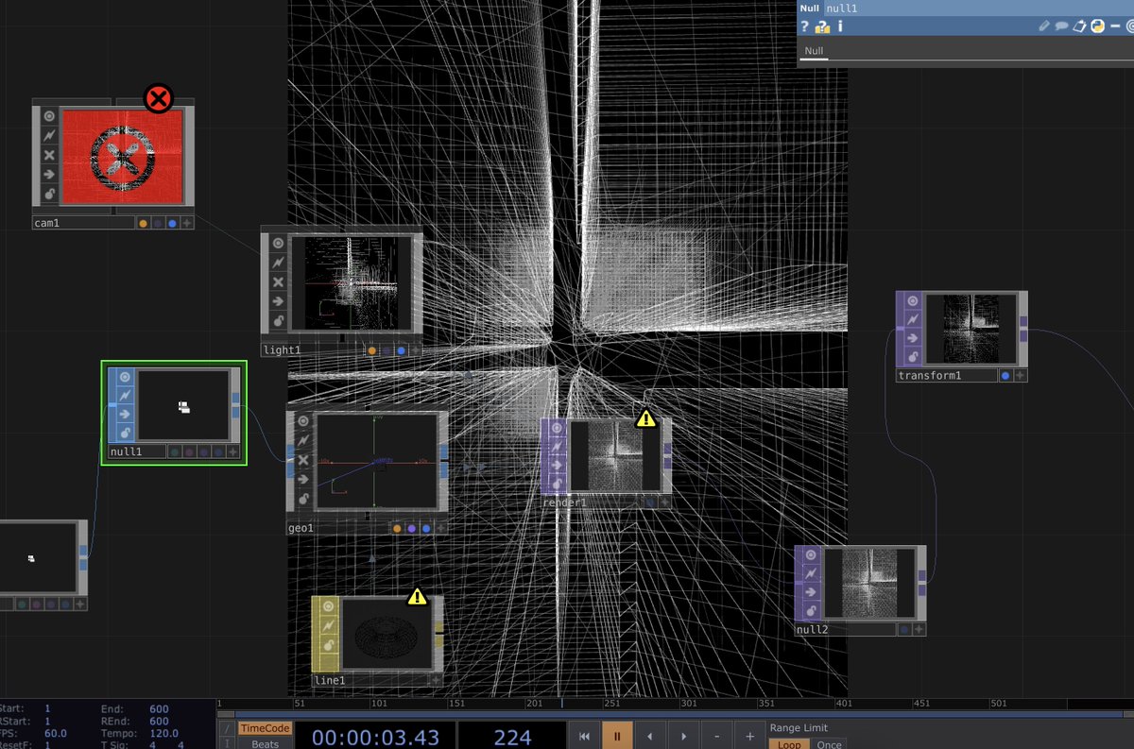
Task: Open operator help question mark icon
Action: tap(805, 26)
